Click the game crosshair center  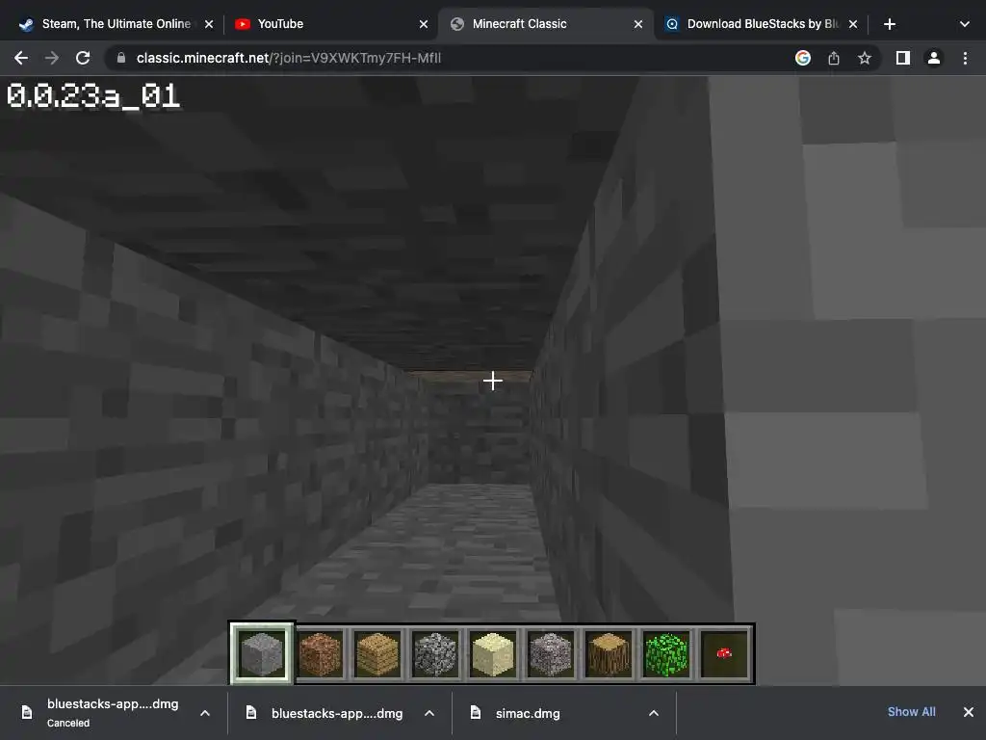pyautogui.click(x=493, y=380)
